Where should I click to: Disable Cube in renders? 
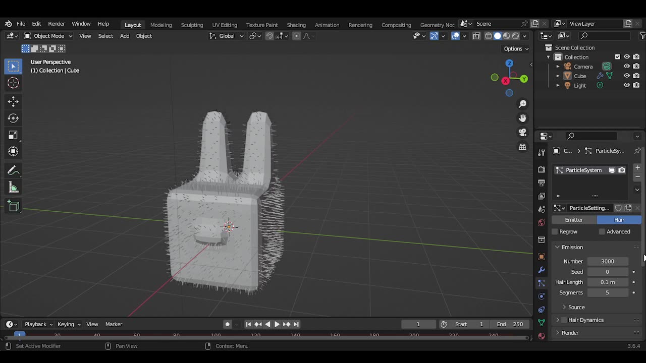[636, 76]
